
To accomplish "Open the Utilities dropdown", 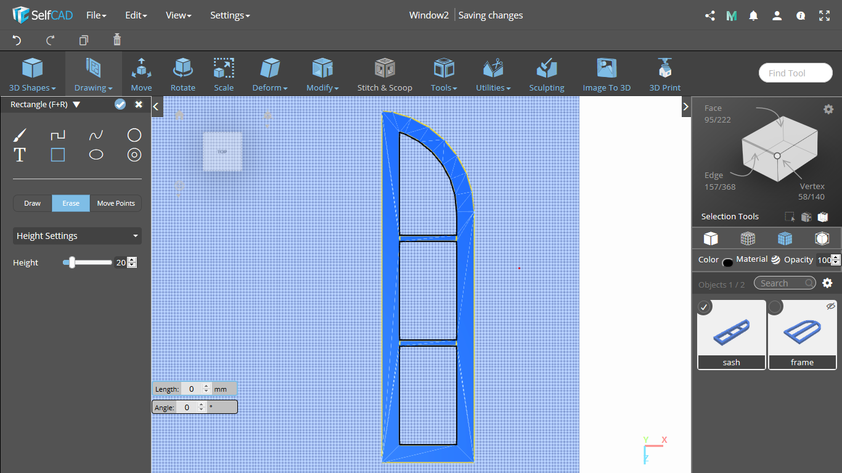I will (493, 74).
